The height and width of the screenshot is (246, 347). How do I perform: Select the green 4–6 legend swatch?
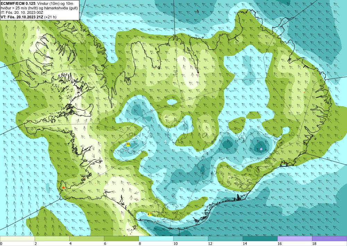click(87, 239)
